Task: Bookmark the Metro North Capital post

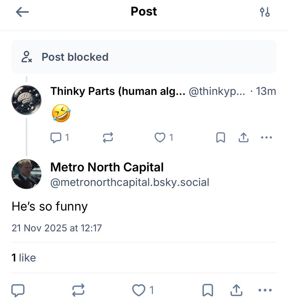Action: tap(208, 290)
